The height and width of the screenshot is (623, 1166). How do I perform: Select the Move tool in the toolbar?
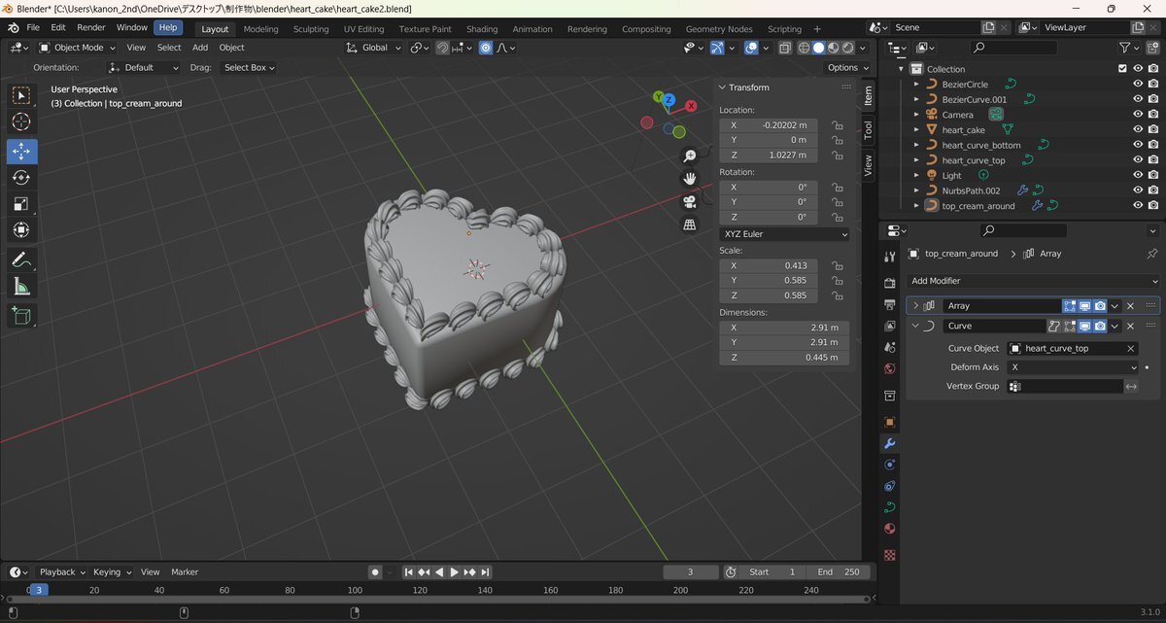click(x=21, y=151)
